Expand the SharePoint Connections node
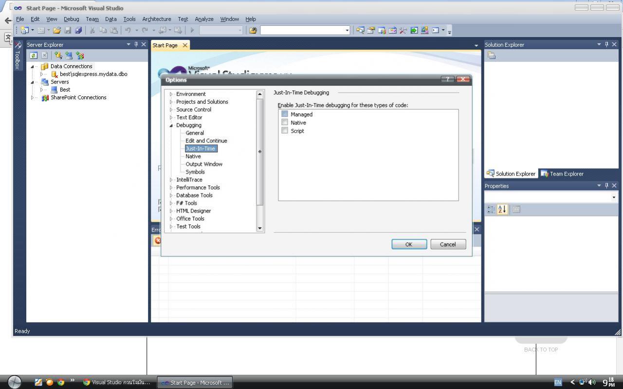Image resolution: width=623 pixels, height=389 pixels. (33, 97)
